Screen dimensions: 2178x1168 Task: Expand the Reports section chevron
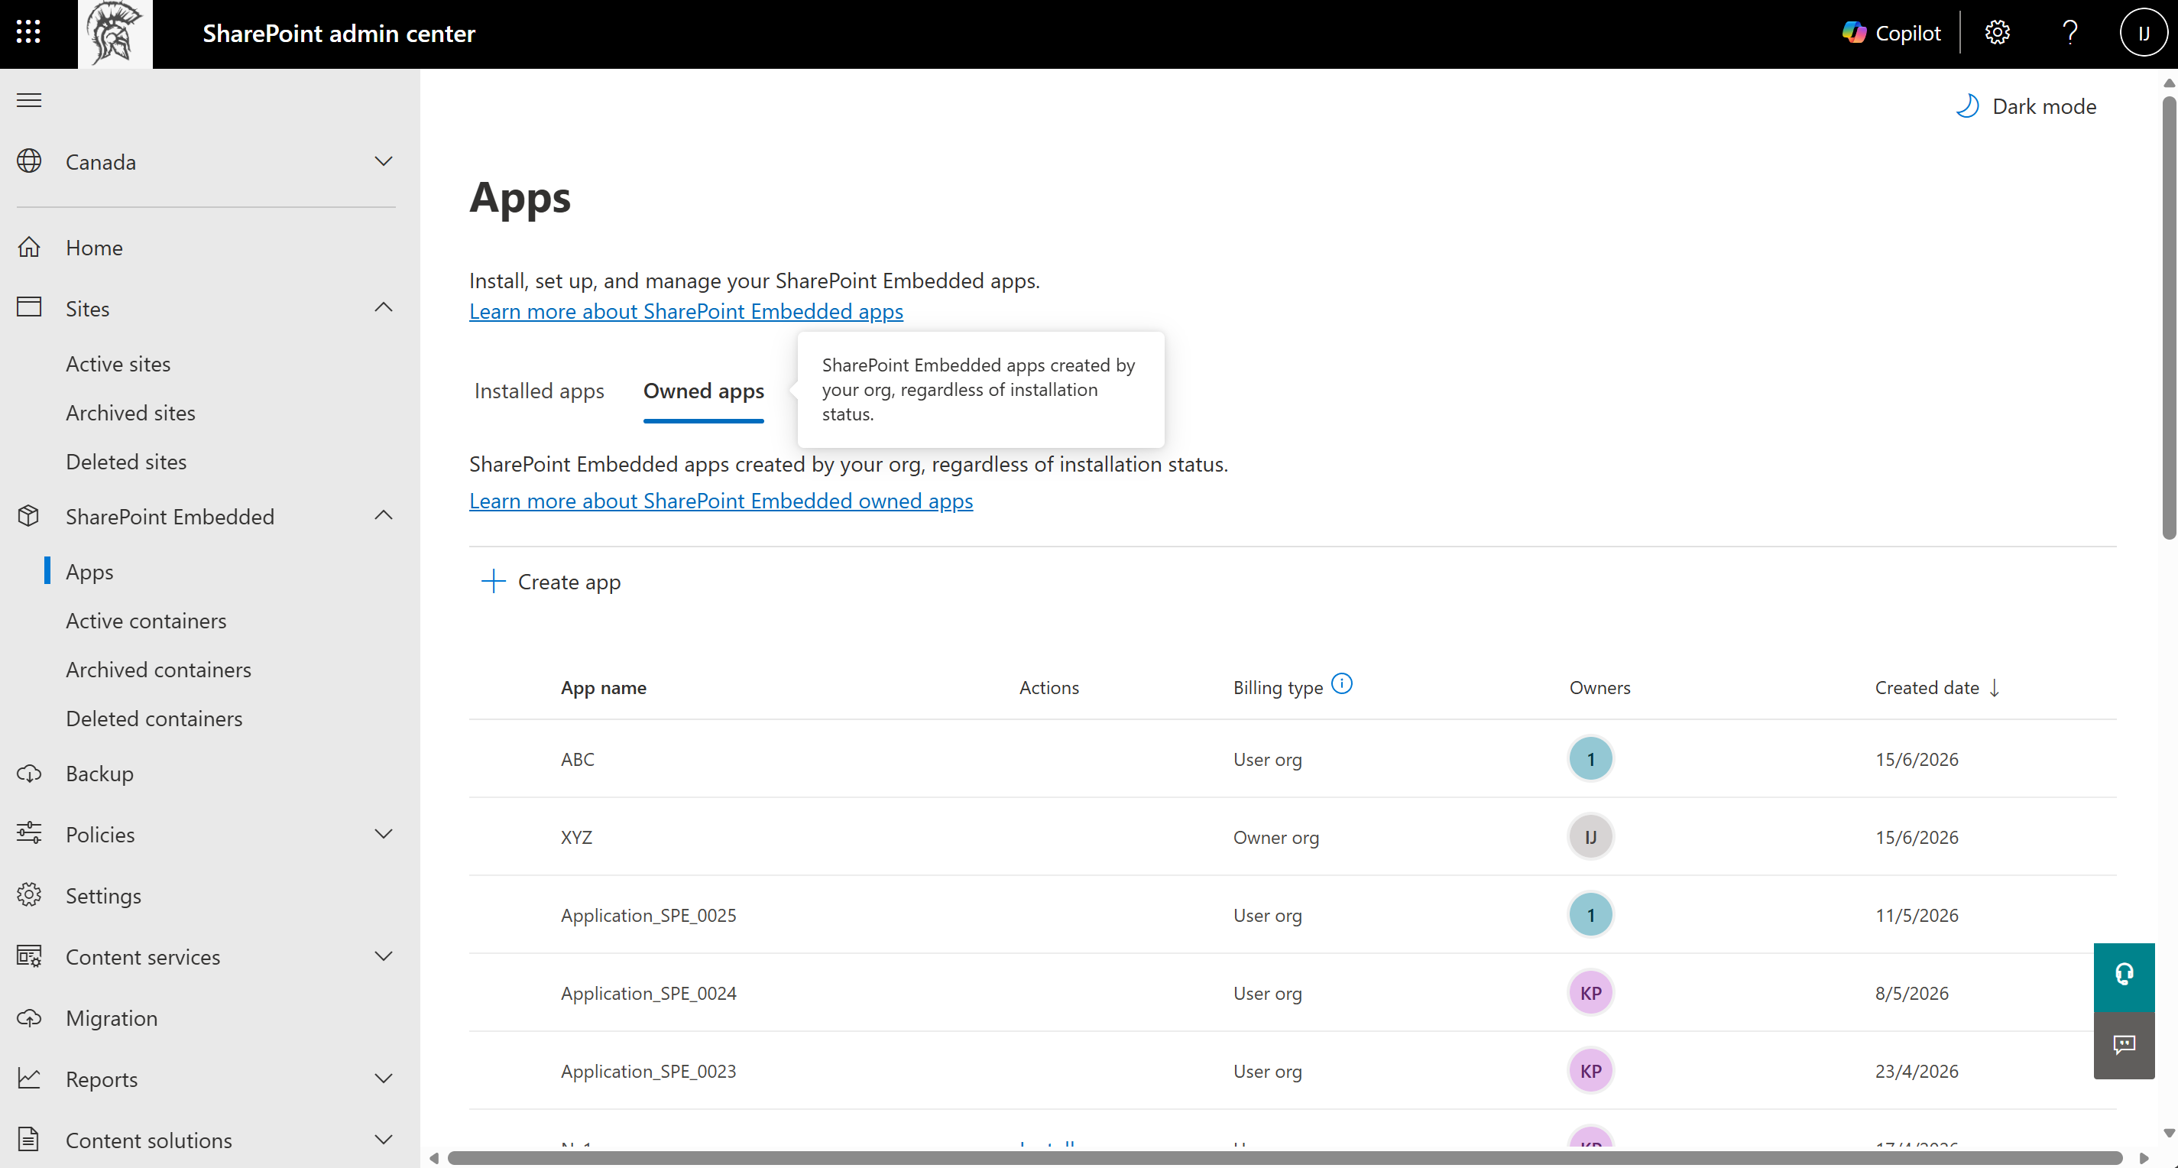click(384, 1079)
